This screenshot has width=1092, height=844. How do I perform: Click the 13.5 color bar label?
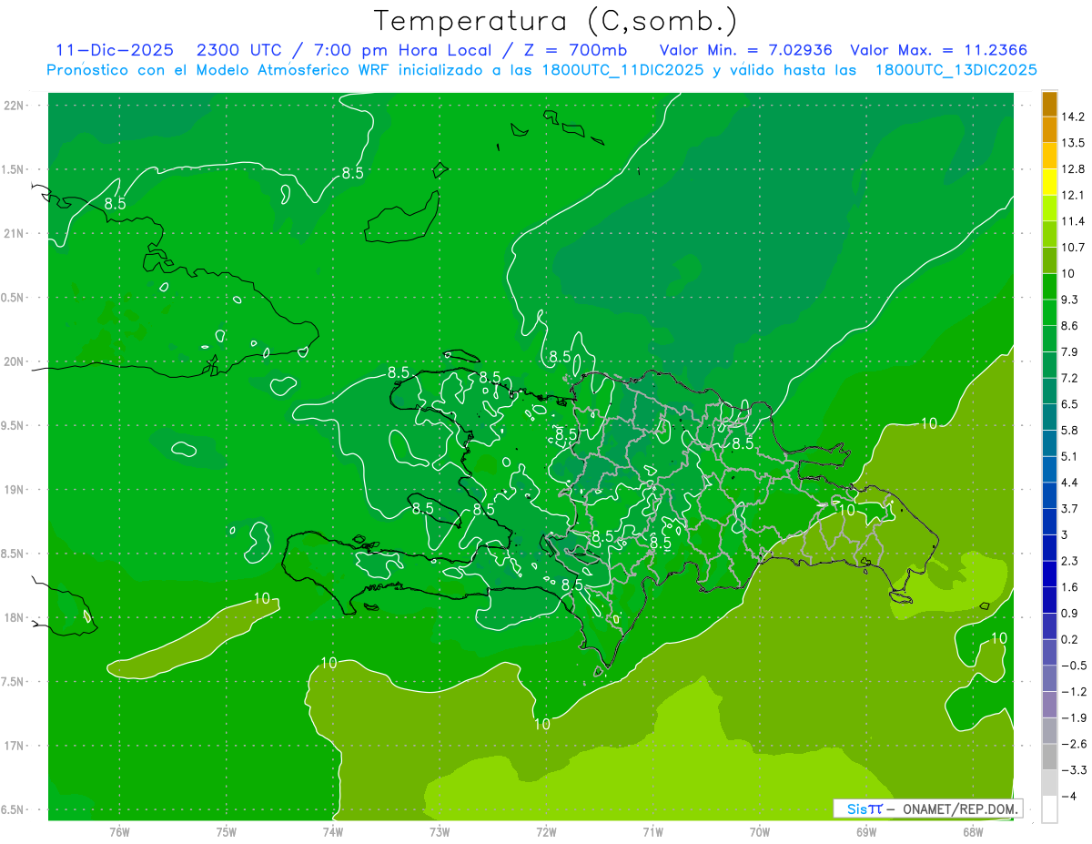(1073, 143)
